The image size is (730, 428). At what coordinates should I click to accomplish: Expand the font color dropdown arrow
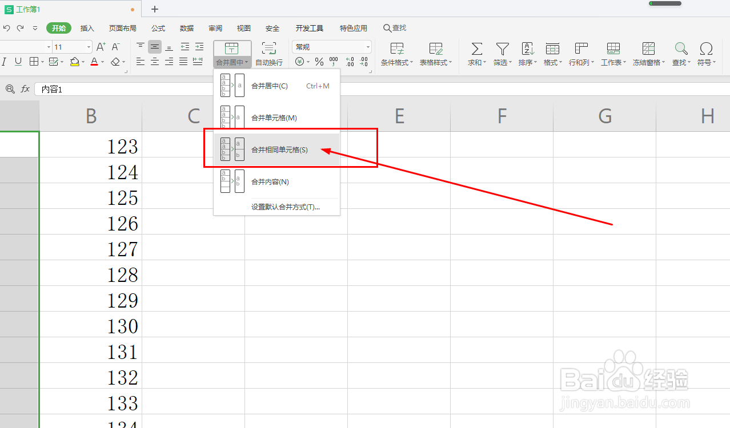(x=103, y=62)
